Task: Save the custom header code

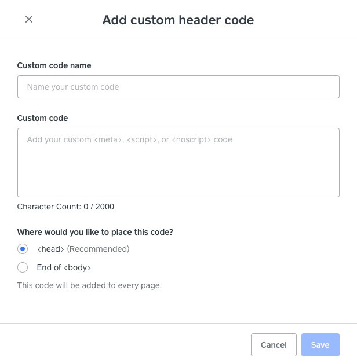Action: coord(320,345)
